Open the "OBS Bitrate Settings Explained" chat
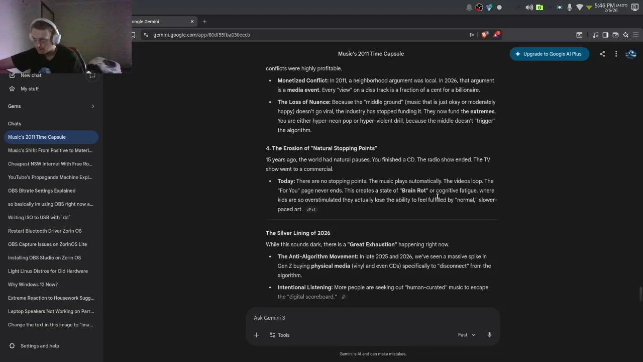643x362 pixels. click(x=42, y=191)
